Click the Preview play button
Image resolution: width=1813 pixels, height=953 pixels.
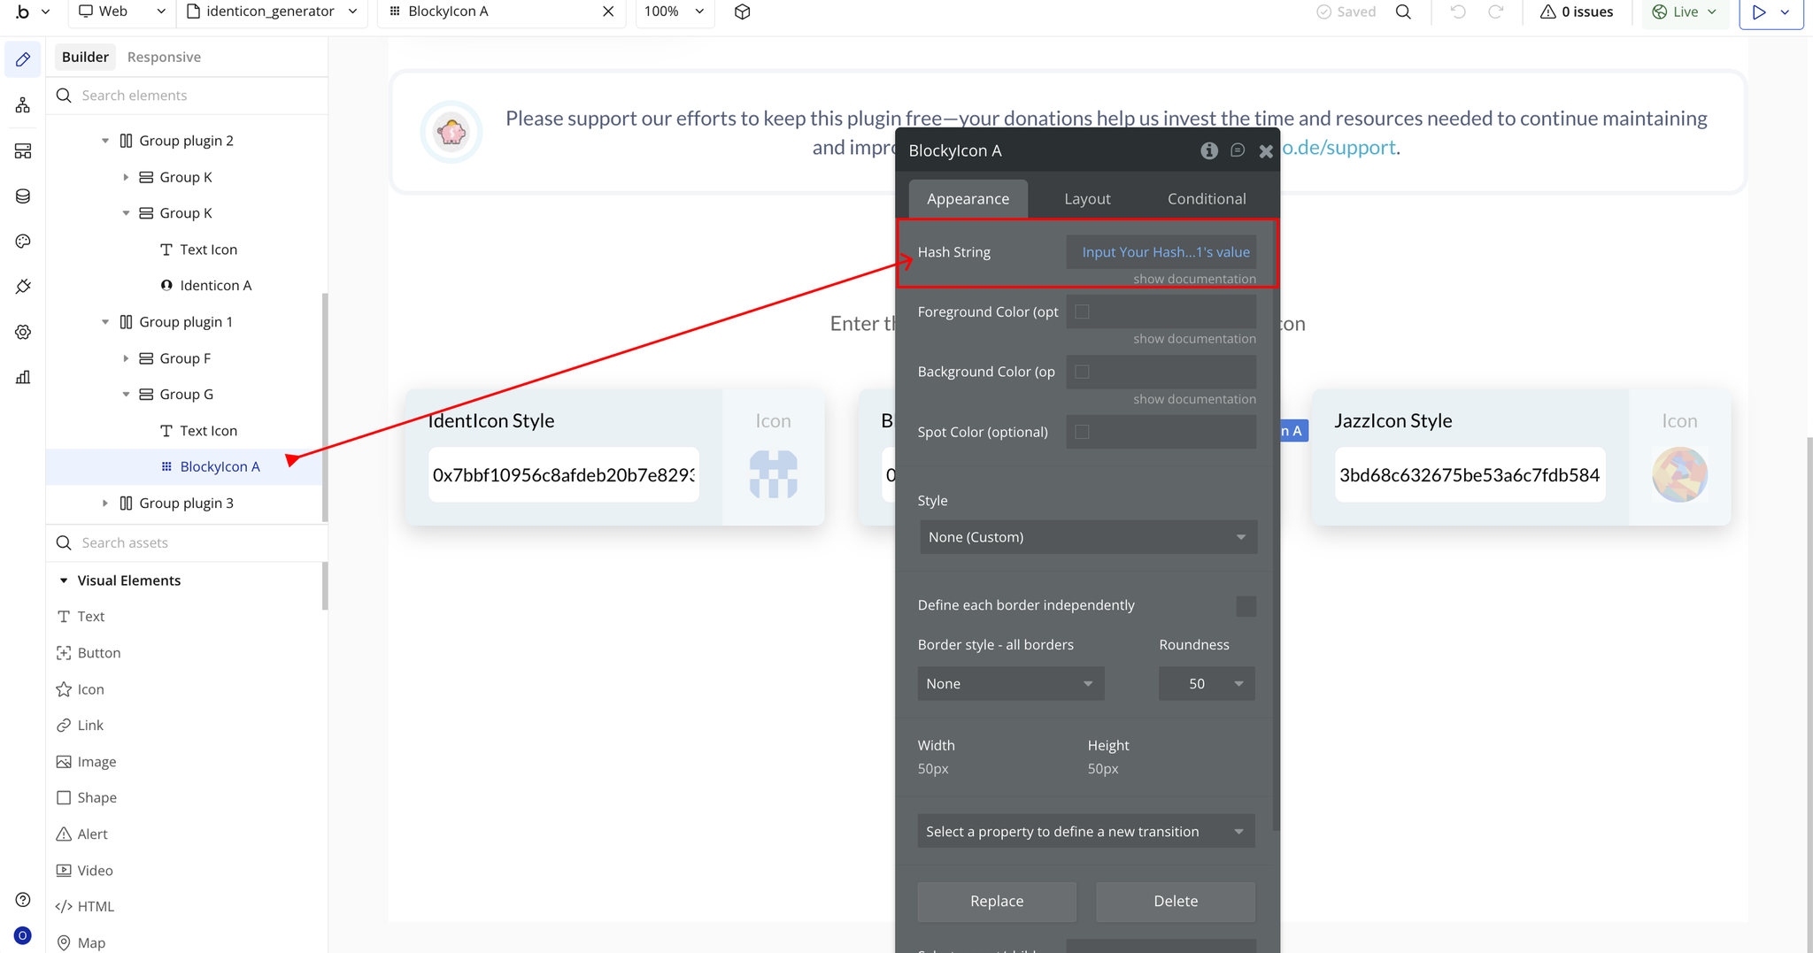click(x=1759, y=12)
